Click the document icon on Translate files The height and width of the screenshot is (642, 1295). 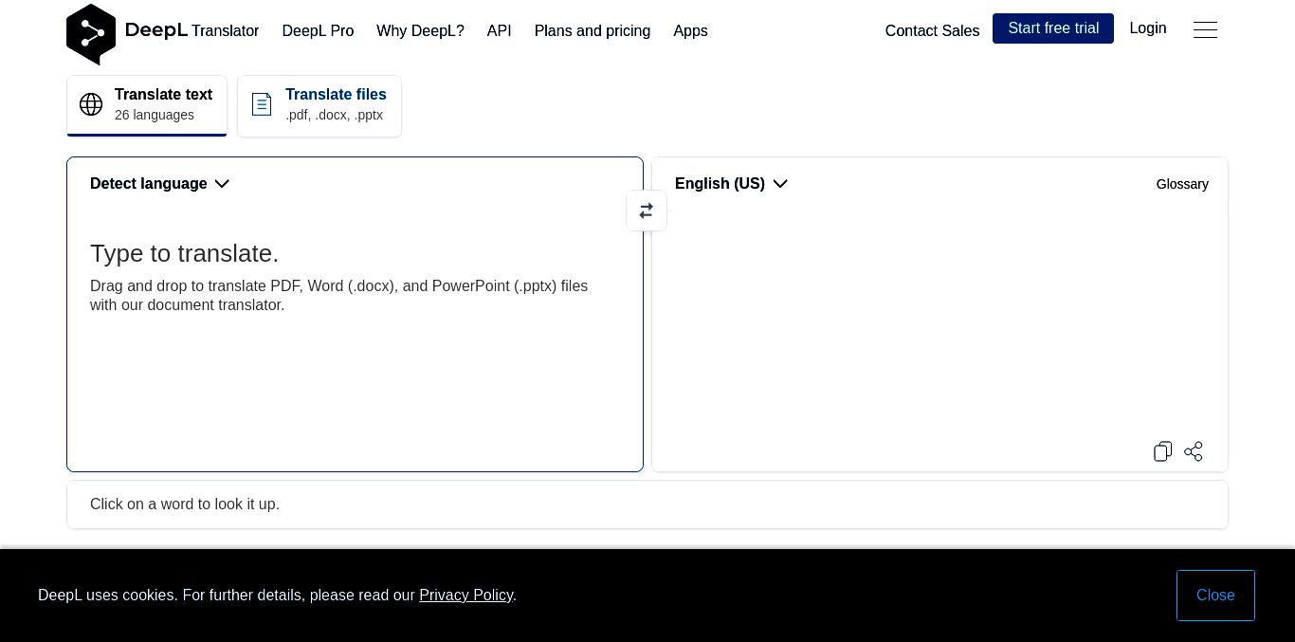tap(262, 104)
